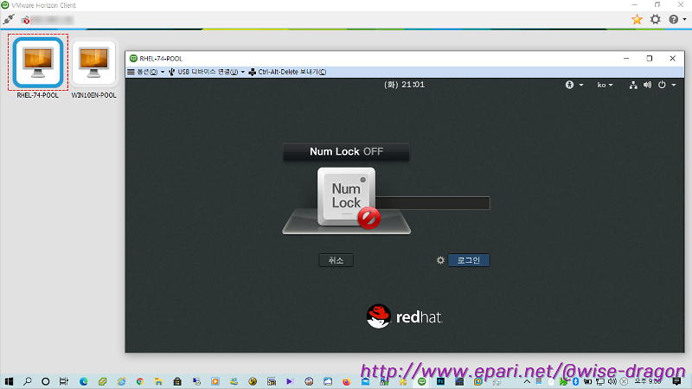Launch Microsoft Edge from taskbar
This screenshot has height=389, width=692.
click(x=83, y=381)
